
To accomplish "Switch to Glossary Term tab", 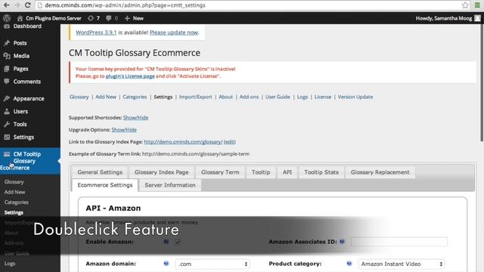I will coord(220,172).
